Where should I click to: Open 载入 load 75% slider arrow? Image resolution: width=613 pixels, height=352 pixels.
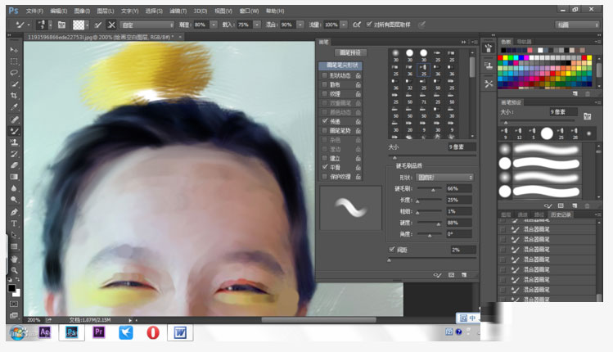pyautogui.click(x=257, y=25)
